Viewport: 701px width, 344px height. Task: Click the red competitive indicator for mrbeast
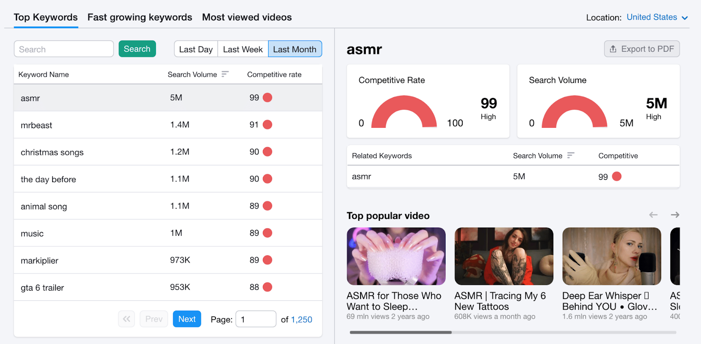pyautogui.click(x=267, y=125)
